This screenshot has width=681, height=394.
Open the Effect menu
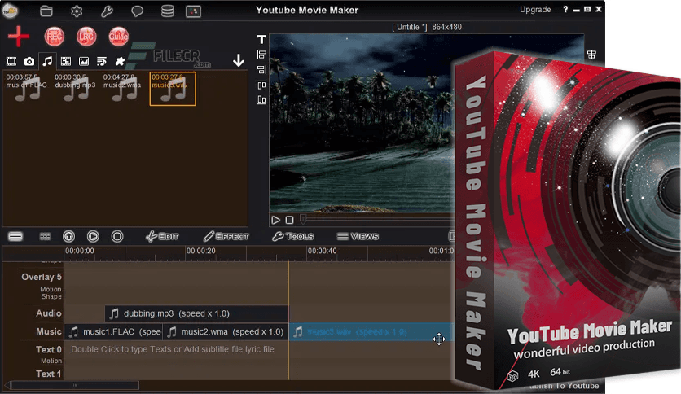(226, 237)
